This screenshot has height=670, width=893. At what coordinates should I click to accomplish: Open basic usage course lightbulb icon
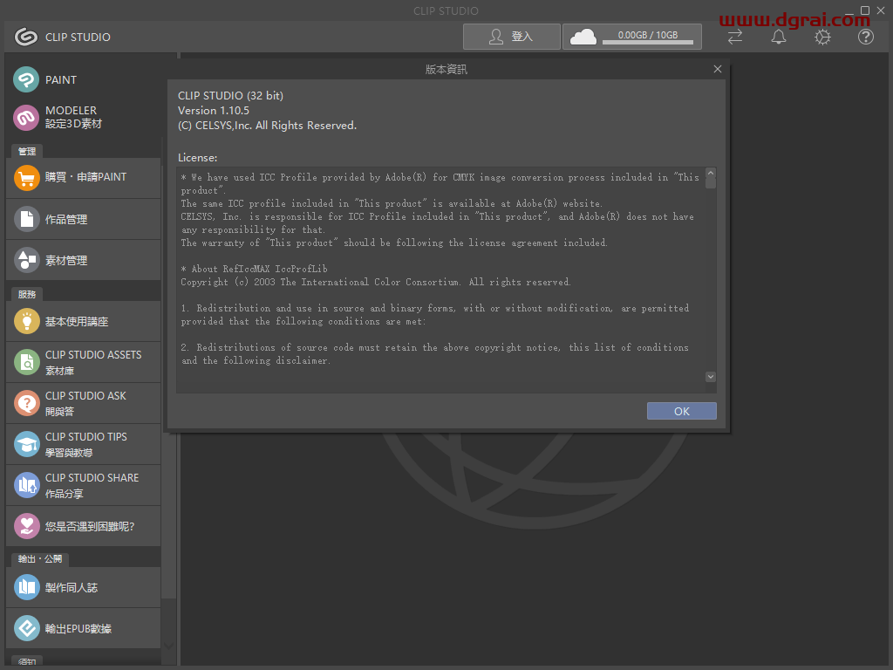point(26,321)
